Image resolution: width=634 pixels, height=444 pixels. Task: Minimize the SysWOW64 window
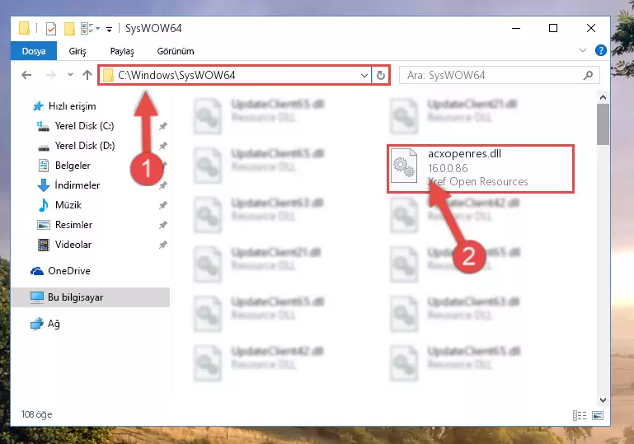[x=516, y=28]
